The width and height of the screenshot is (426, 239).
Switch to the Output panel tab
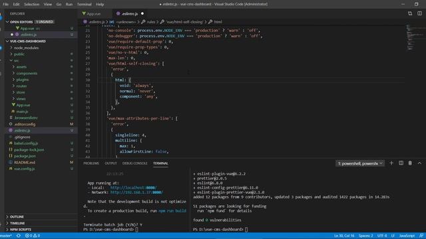click(110, 163)
